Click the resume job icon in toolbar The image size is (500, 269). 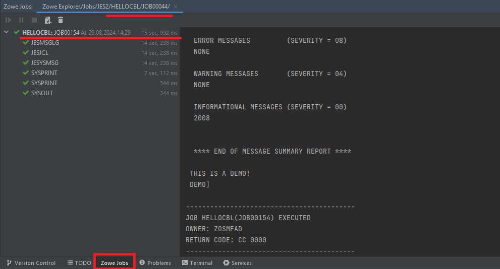pyautogui.click(x=9, y=20)
